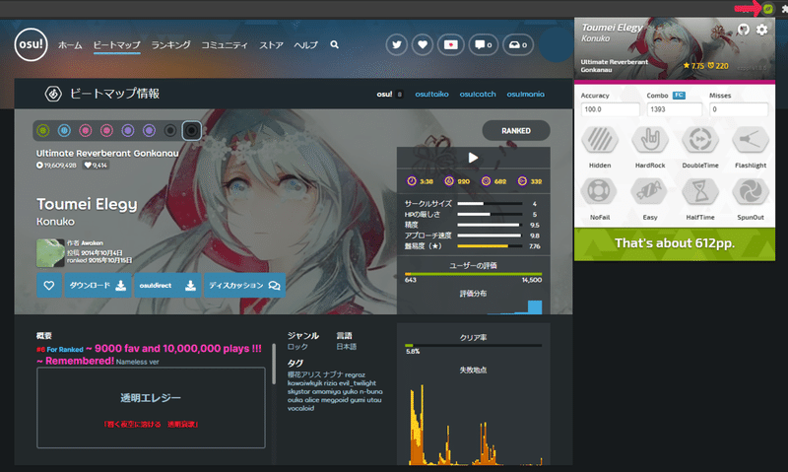Click the ダウンロード button
The image size is (788, 472).
coord(98,285)
